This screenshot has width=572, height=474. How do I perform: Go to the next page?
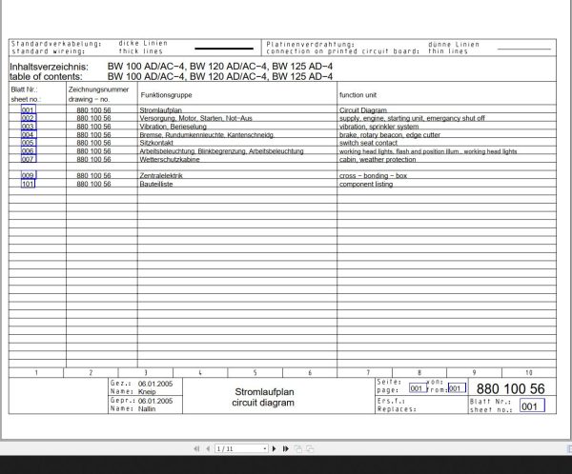[275, 448]
